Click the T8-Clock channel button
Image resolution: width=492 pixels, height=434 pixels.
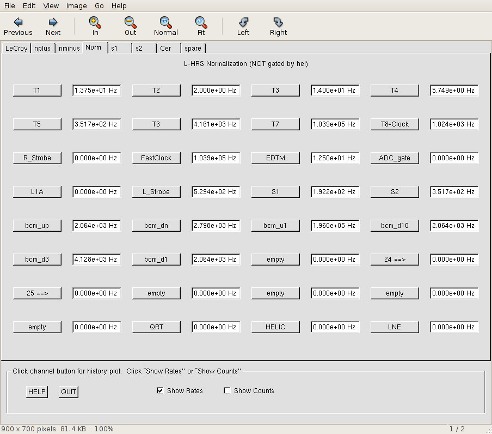click(x=395, y=124)
